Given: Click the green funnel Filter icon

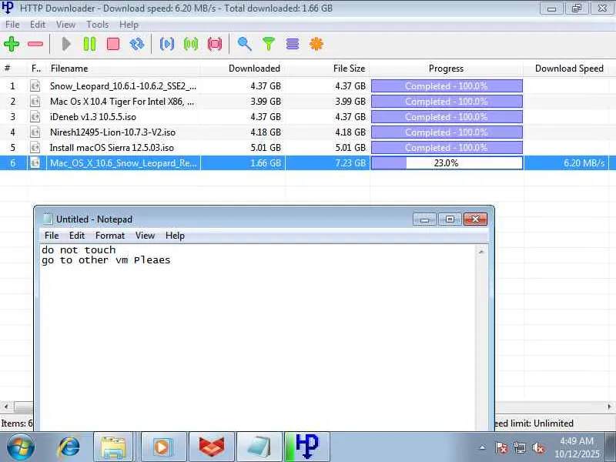Looking at the screenshot, I should [x=269, y=44].
